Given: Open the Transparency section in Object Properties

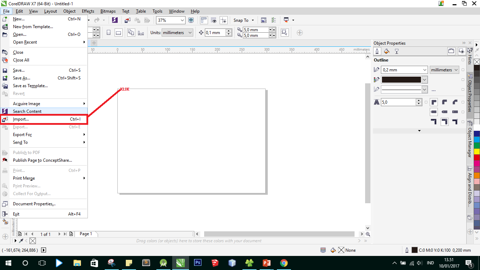Looking at the screenshot, I should (396, 51).
